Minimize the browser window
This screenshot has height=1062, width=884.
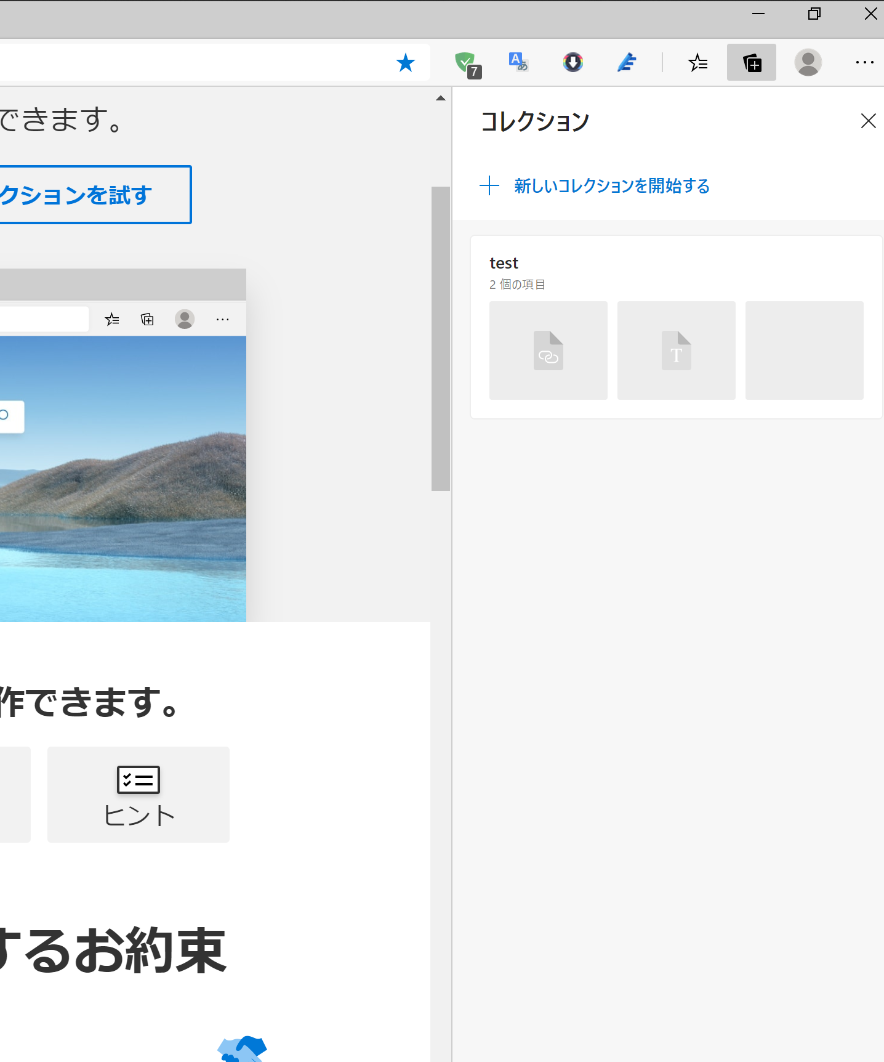tap(758, 14)
